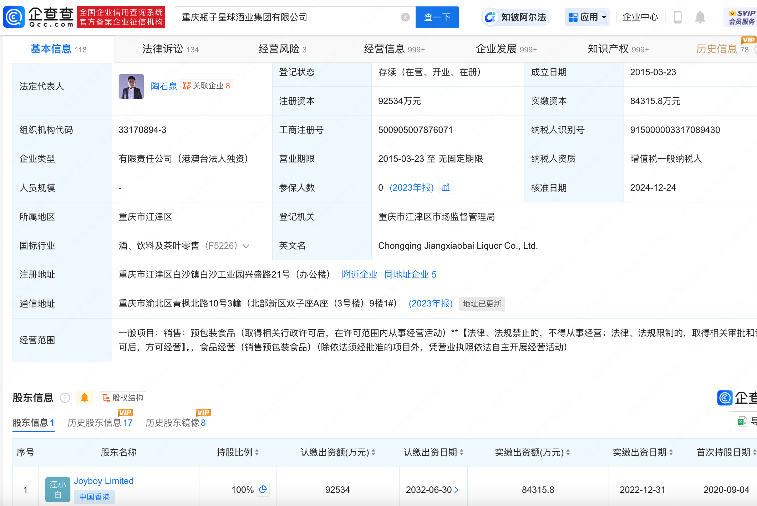Expand 国标行业 F5226 category dropdown

click(x=246, y=246)
